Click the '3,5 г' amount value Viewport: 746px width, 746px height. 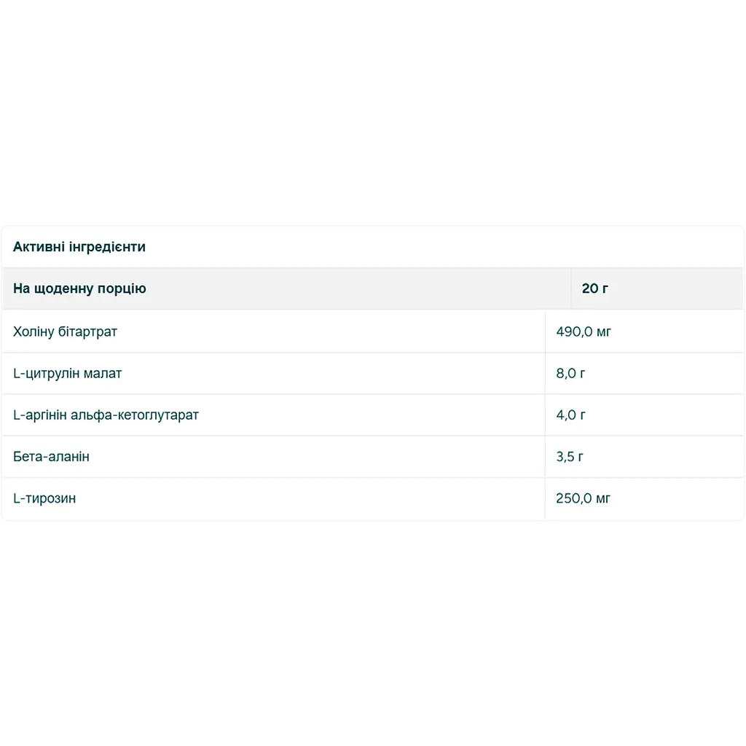570,457
